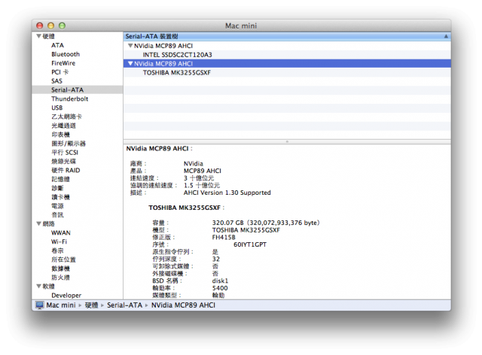Select ATA in the sidebar

[x=57, y=45]
